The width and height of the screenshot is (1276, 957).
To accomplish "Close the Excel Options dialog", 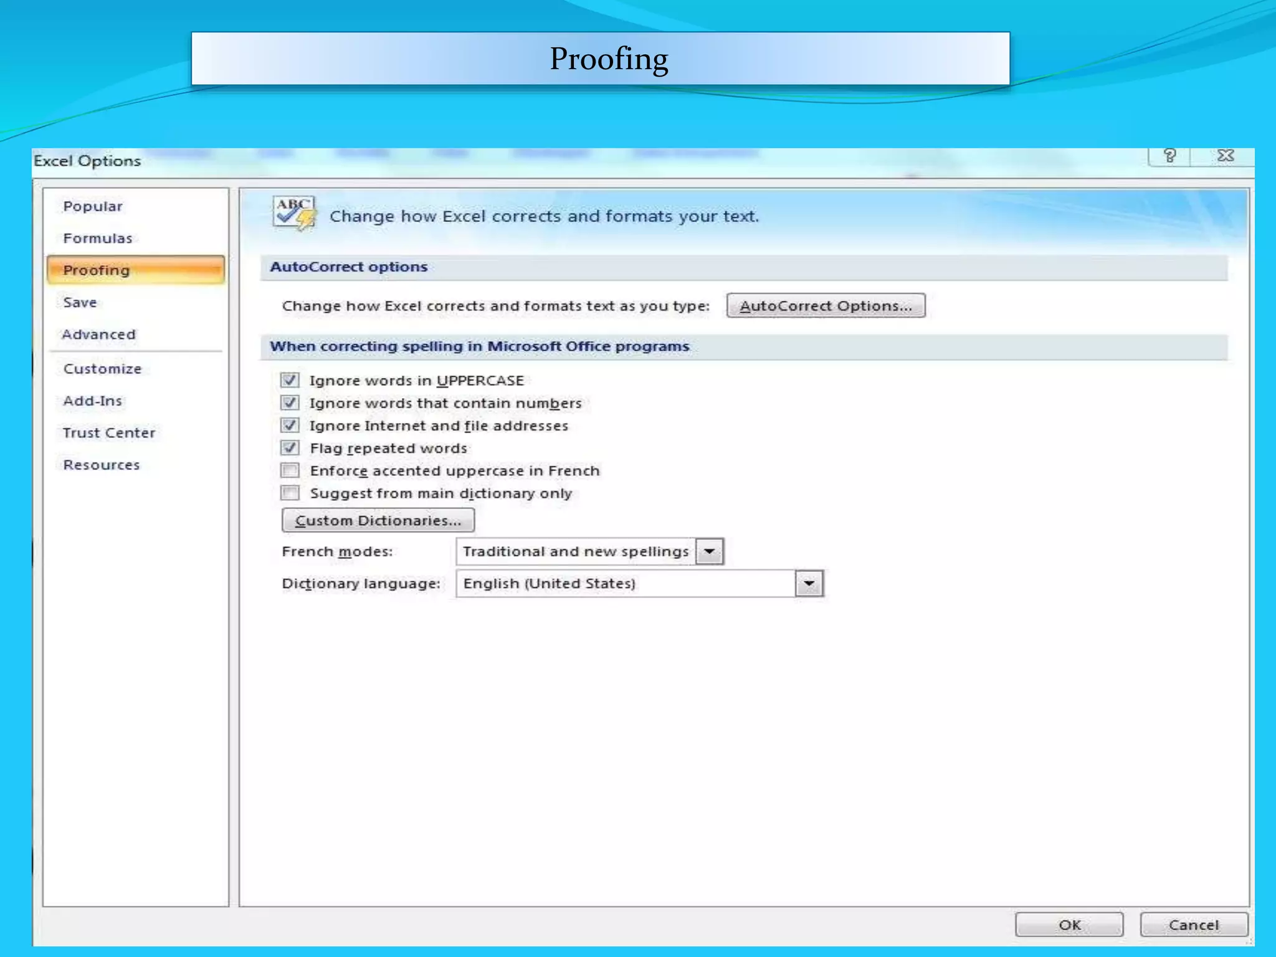I will point(1225,156).
